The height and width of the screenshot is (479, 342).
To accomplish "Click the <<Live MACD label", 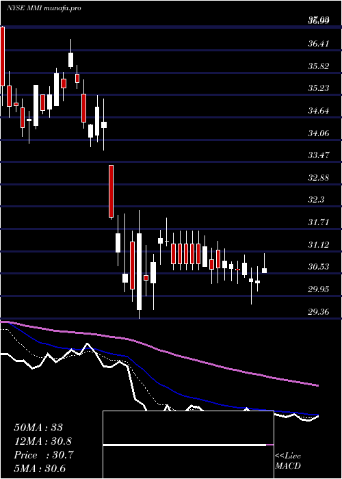I will (x=288, y=461).
